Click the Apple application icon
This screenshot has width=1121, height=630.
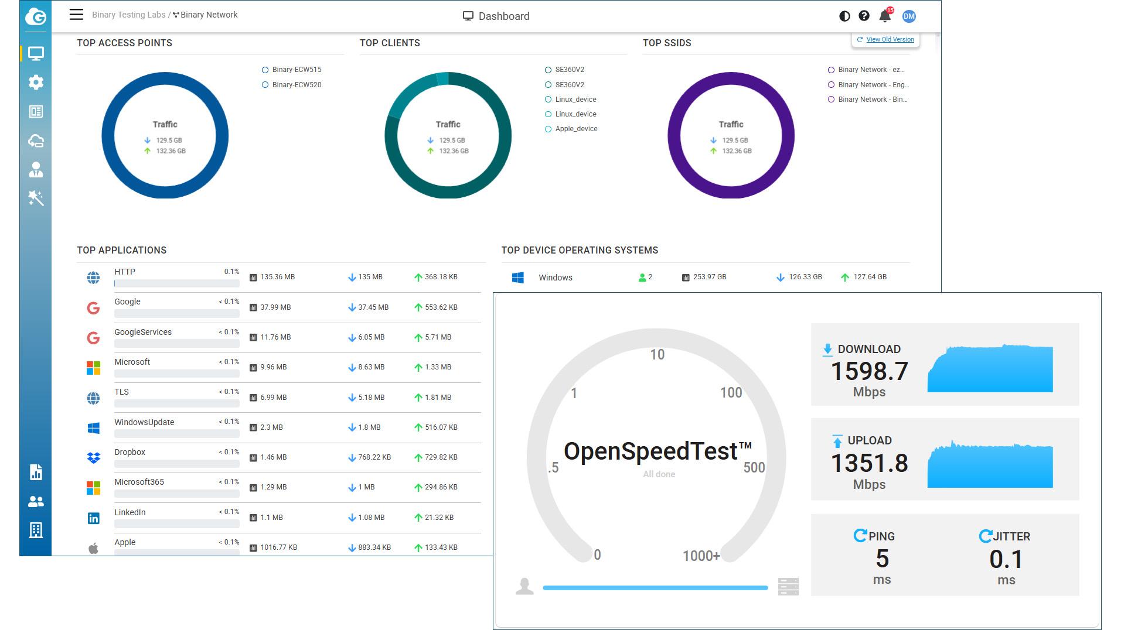click(93, 548)
